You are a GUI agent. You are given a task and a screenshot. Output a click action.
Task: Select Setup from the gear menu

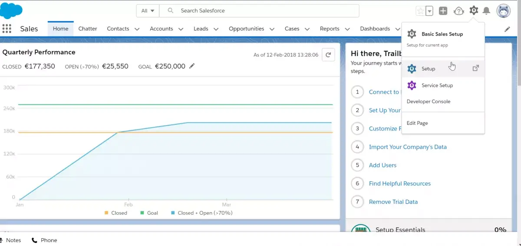click(443, 69)
